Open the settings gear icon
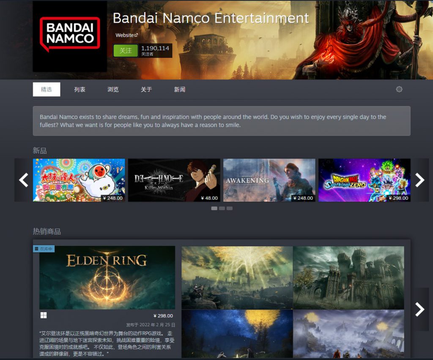The image size is (433, 360). pos(399,89)
